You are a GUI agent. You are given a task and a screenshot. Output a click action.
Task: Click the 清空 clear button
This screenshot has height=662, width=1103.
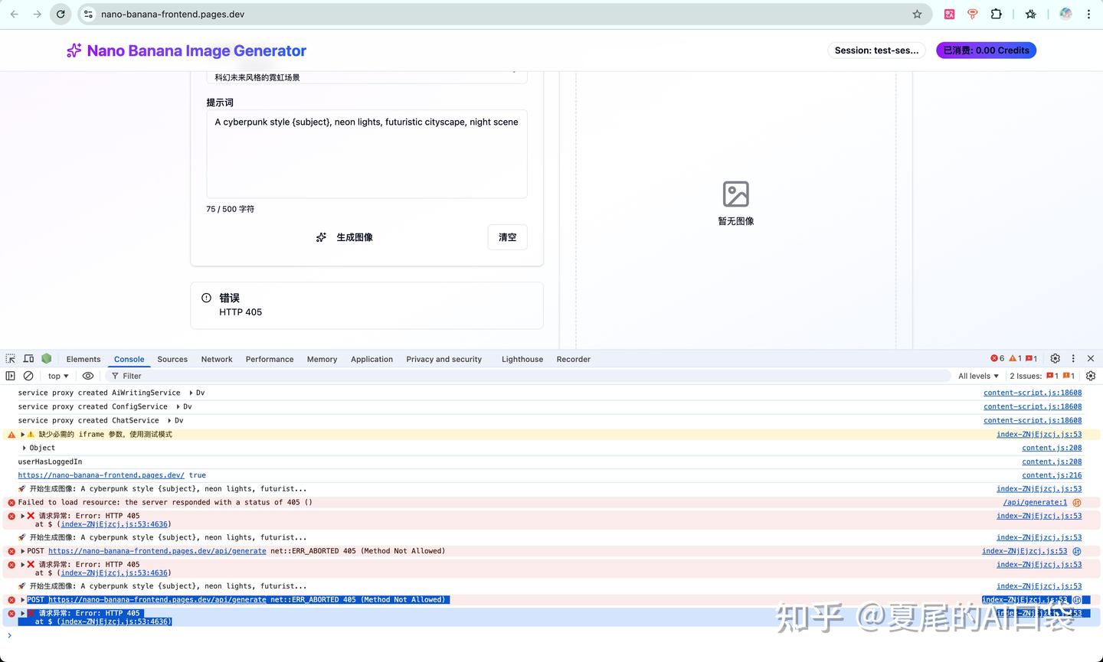[507, 237]
